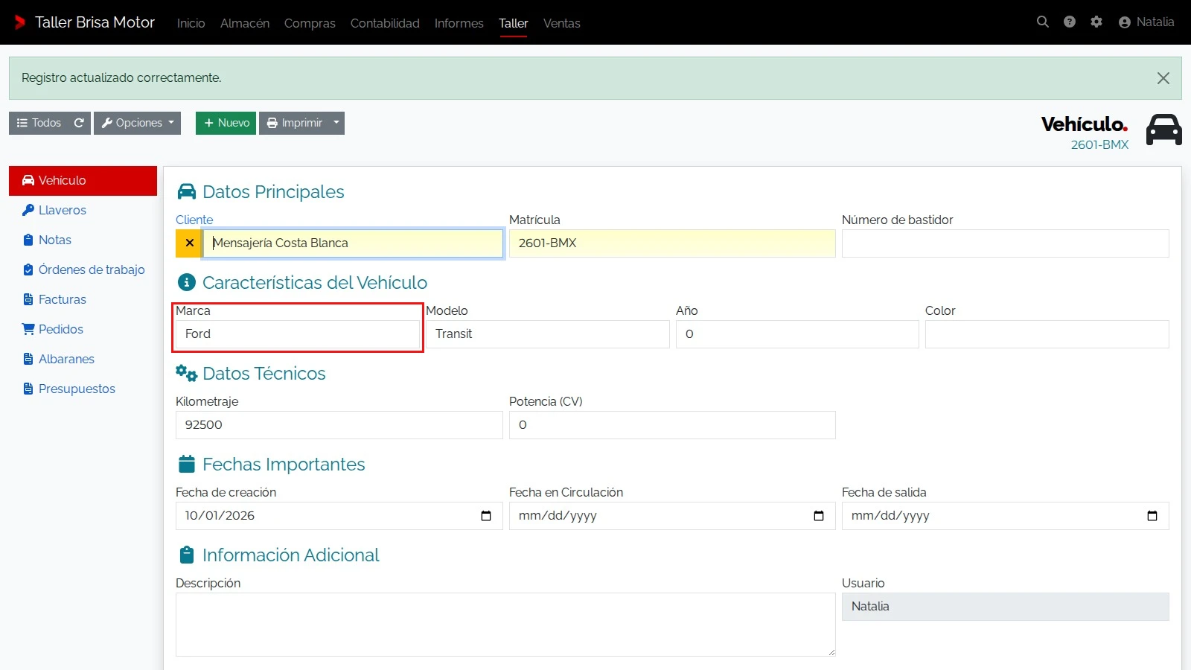Expand the Imprimir dropdown arrow
The width and height of the screenshot is (1191, 670).
tap(336, 123)
